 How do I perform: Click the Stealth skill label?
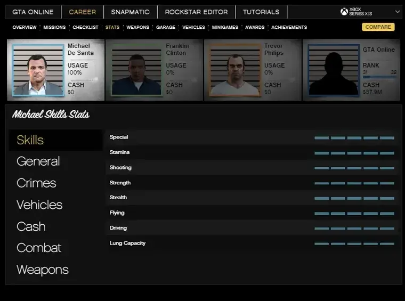tap(118, 198)
